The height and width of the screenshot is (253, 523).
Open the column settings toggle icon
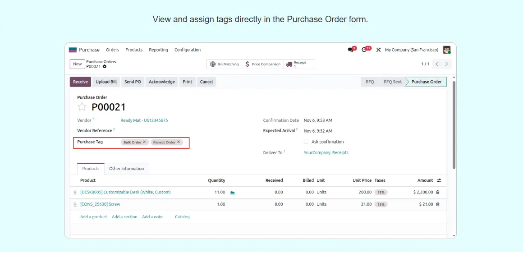click(439, 180)
